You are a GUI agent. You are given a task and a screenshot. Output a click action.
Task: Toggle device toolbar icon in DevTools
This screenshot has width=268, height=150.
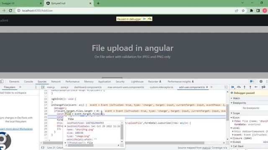(2, 82)
